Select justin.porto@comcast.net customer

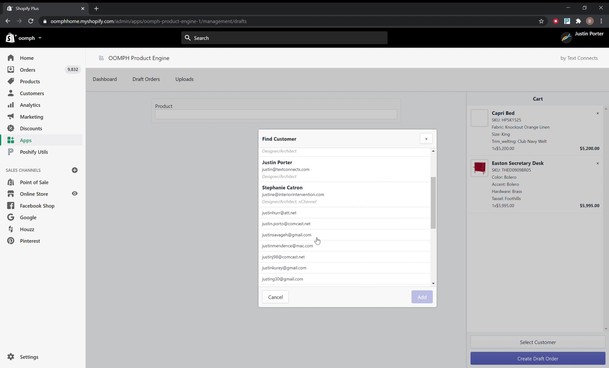coord(344,224)
